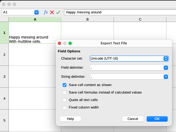Toggle Save cell content as shown
This screenshot has height=132, width=176.
(x=65, y=85)
